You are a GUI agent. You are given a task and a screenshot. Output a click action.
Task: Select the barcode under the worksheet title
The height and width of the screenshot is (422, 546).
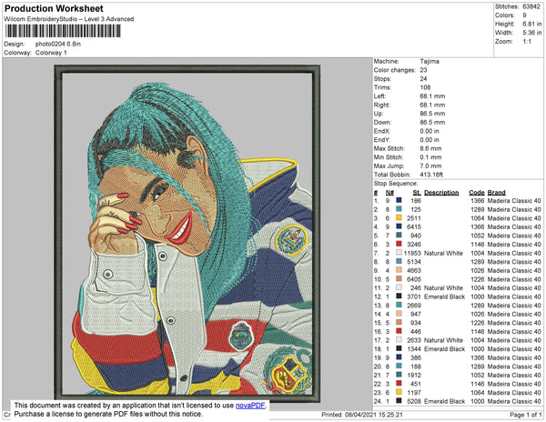coord(63,31)
